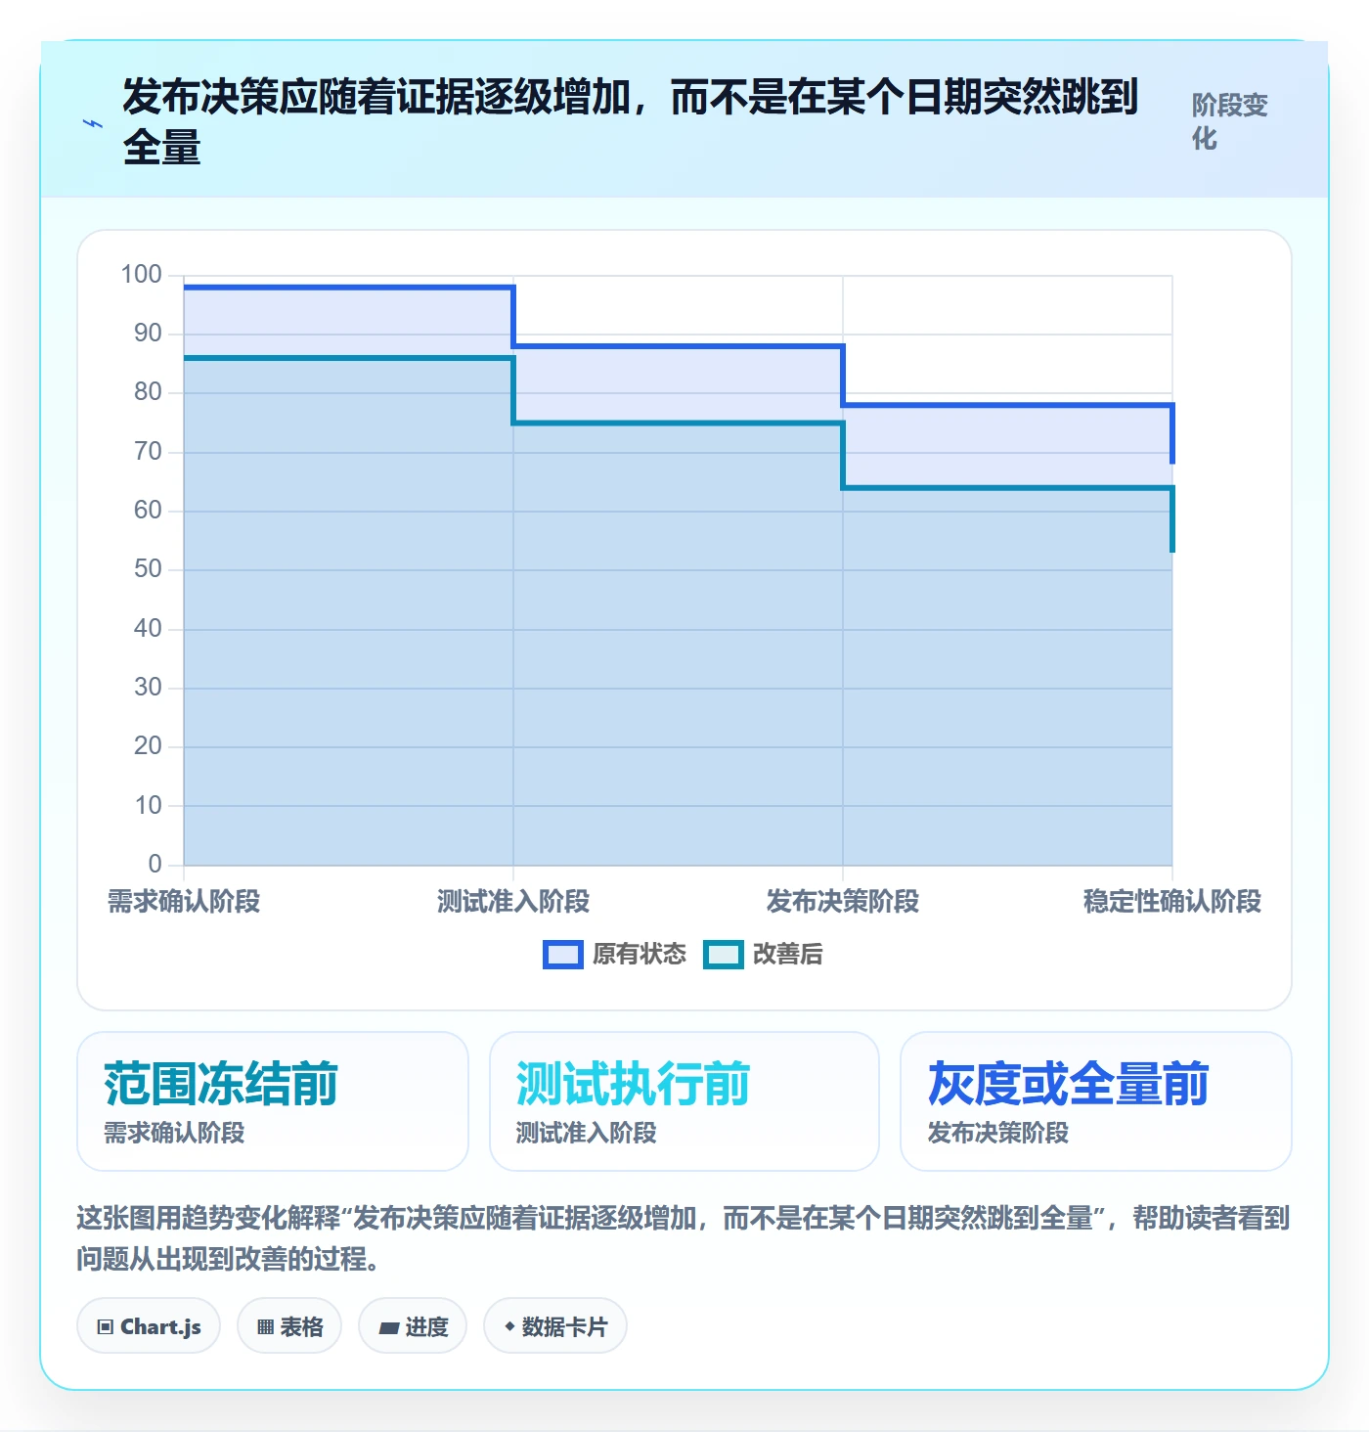The height and width of the screenshot is (1432, 1369).
Task: Open the 测试执行前 card
Action: [x=684, y=1101]
